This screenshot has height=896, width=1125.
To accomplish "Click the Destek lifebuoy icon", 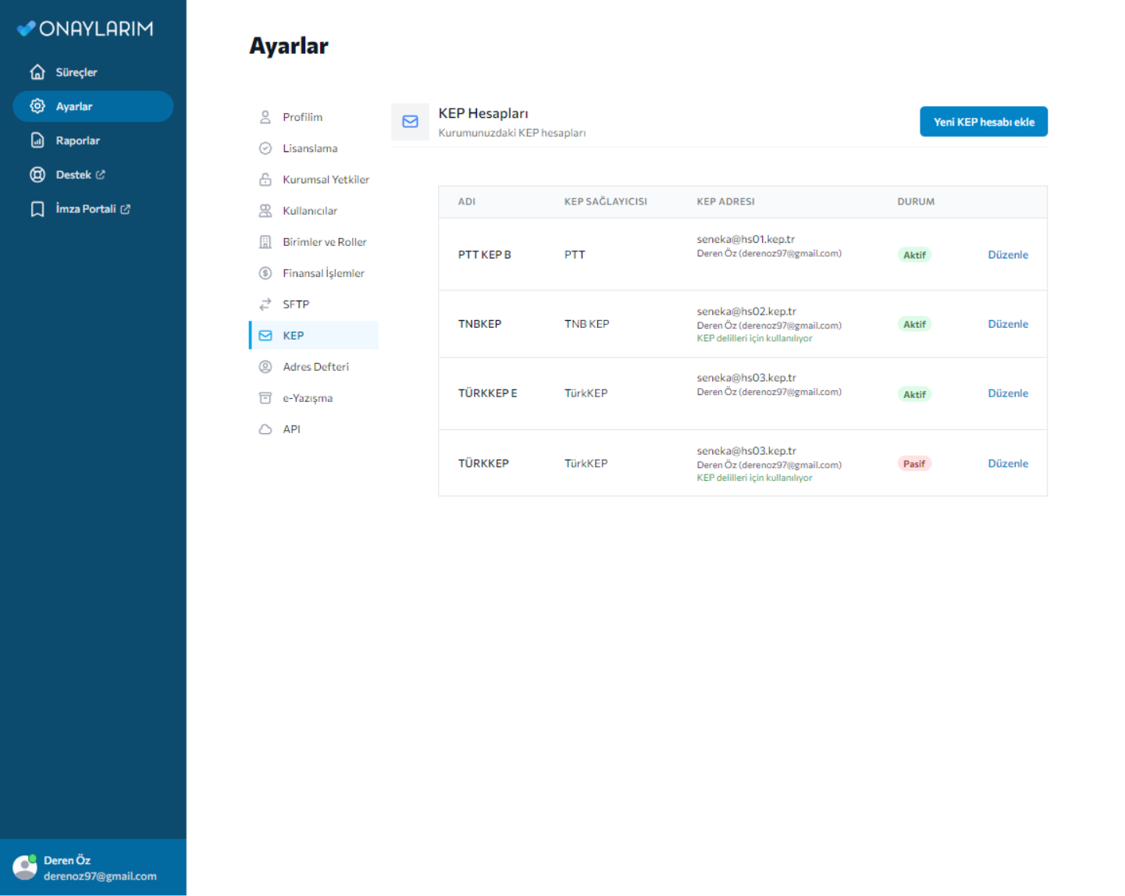I will tap(37, 175).
